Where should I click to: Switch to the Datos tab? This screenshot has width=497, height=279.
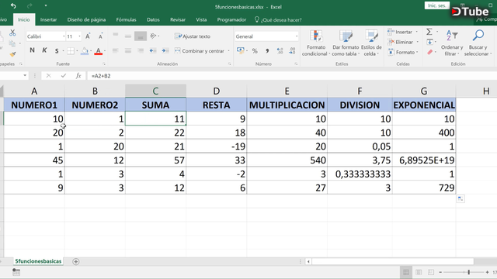coord(153,19)
